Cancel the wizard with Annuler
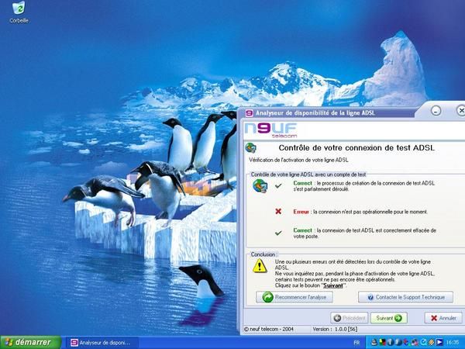This screenshot has width=465, height=349. pos(443,318)
